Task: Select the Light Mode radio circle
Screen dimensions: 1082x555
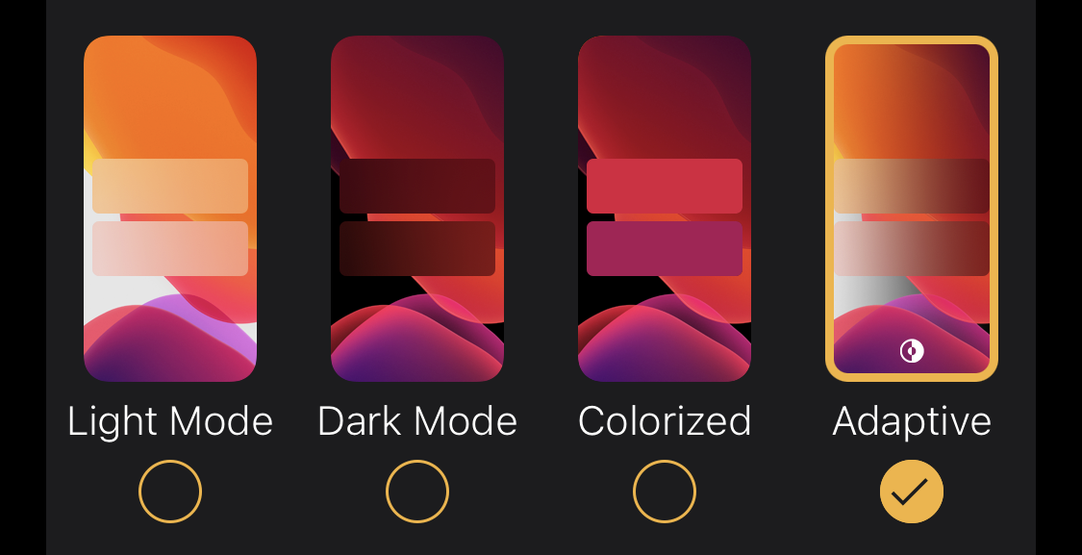Action: (x=169, y=492)
